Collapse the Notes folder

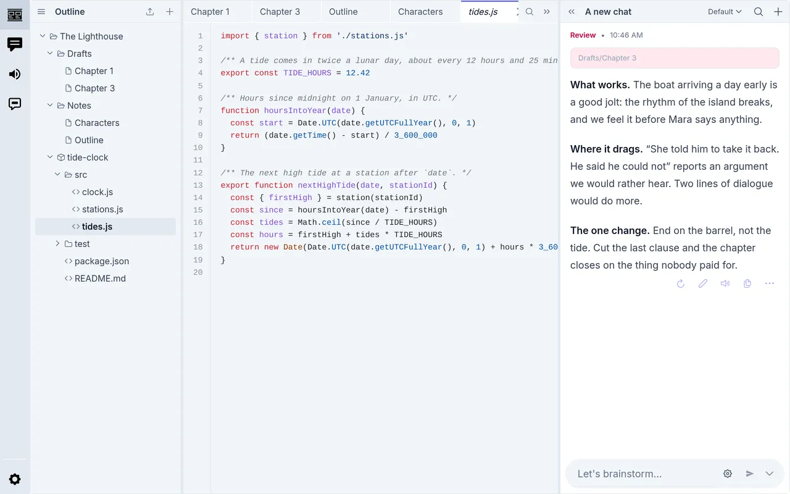[50, 106]
